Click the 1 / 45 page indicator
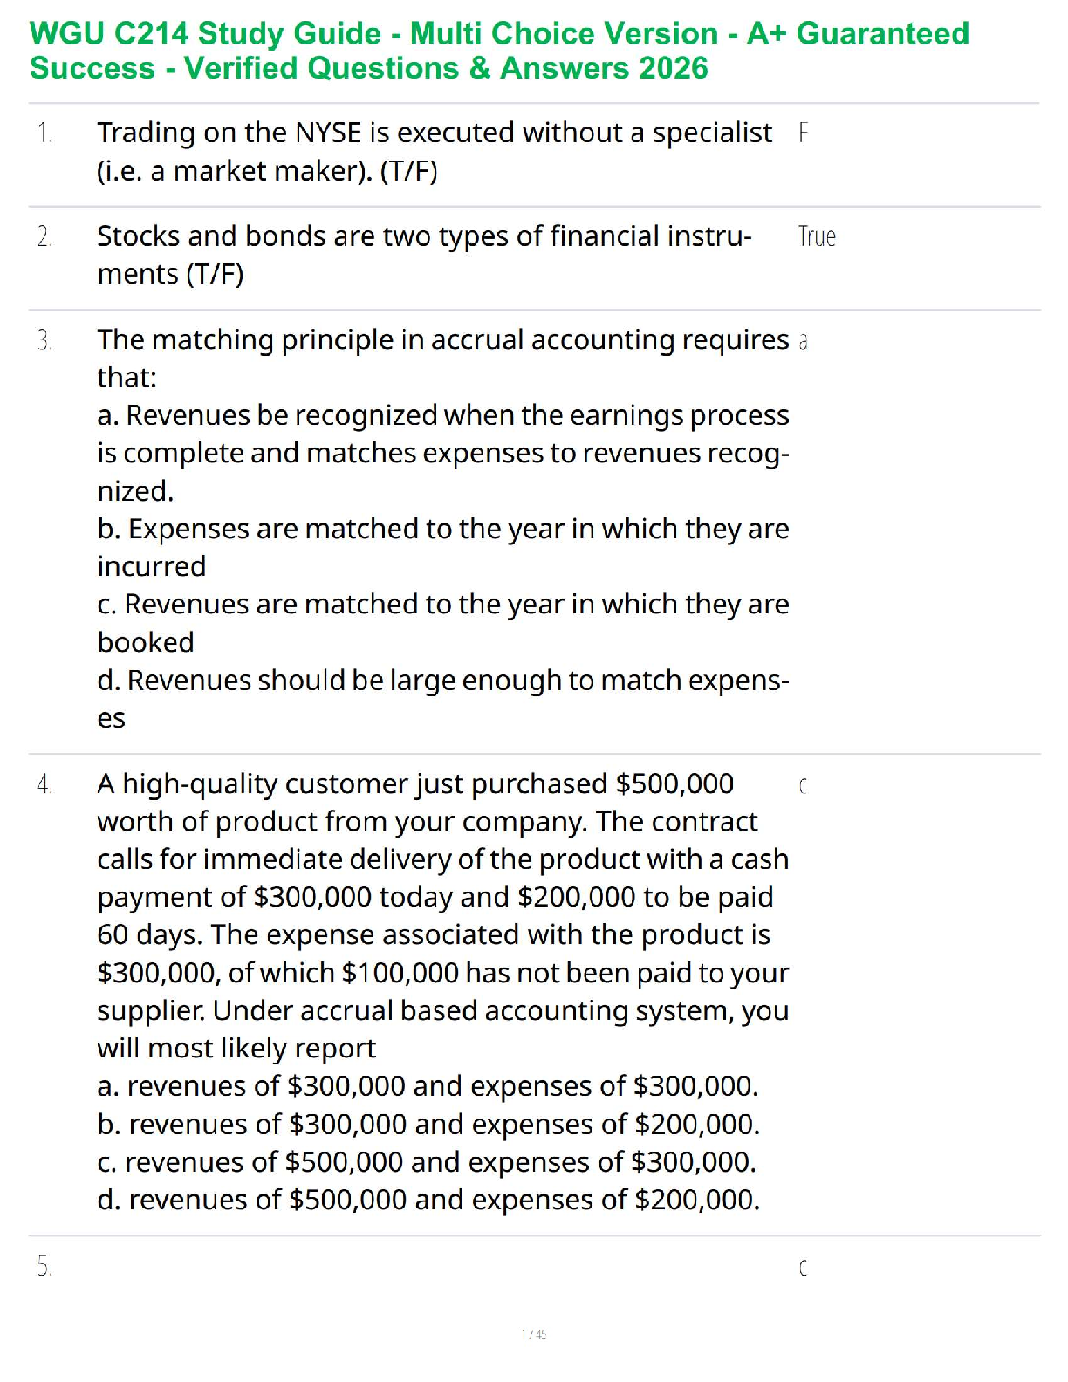Viewport: 1068px width, 1382px height. coord(533,1334)
